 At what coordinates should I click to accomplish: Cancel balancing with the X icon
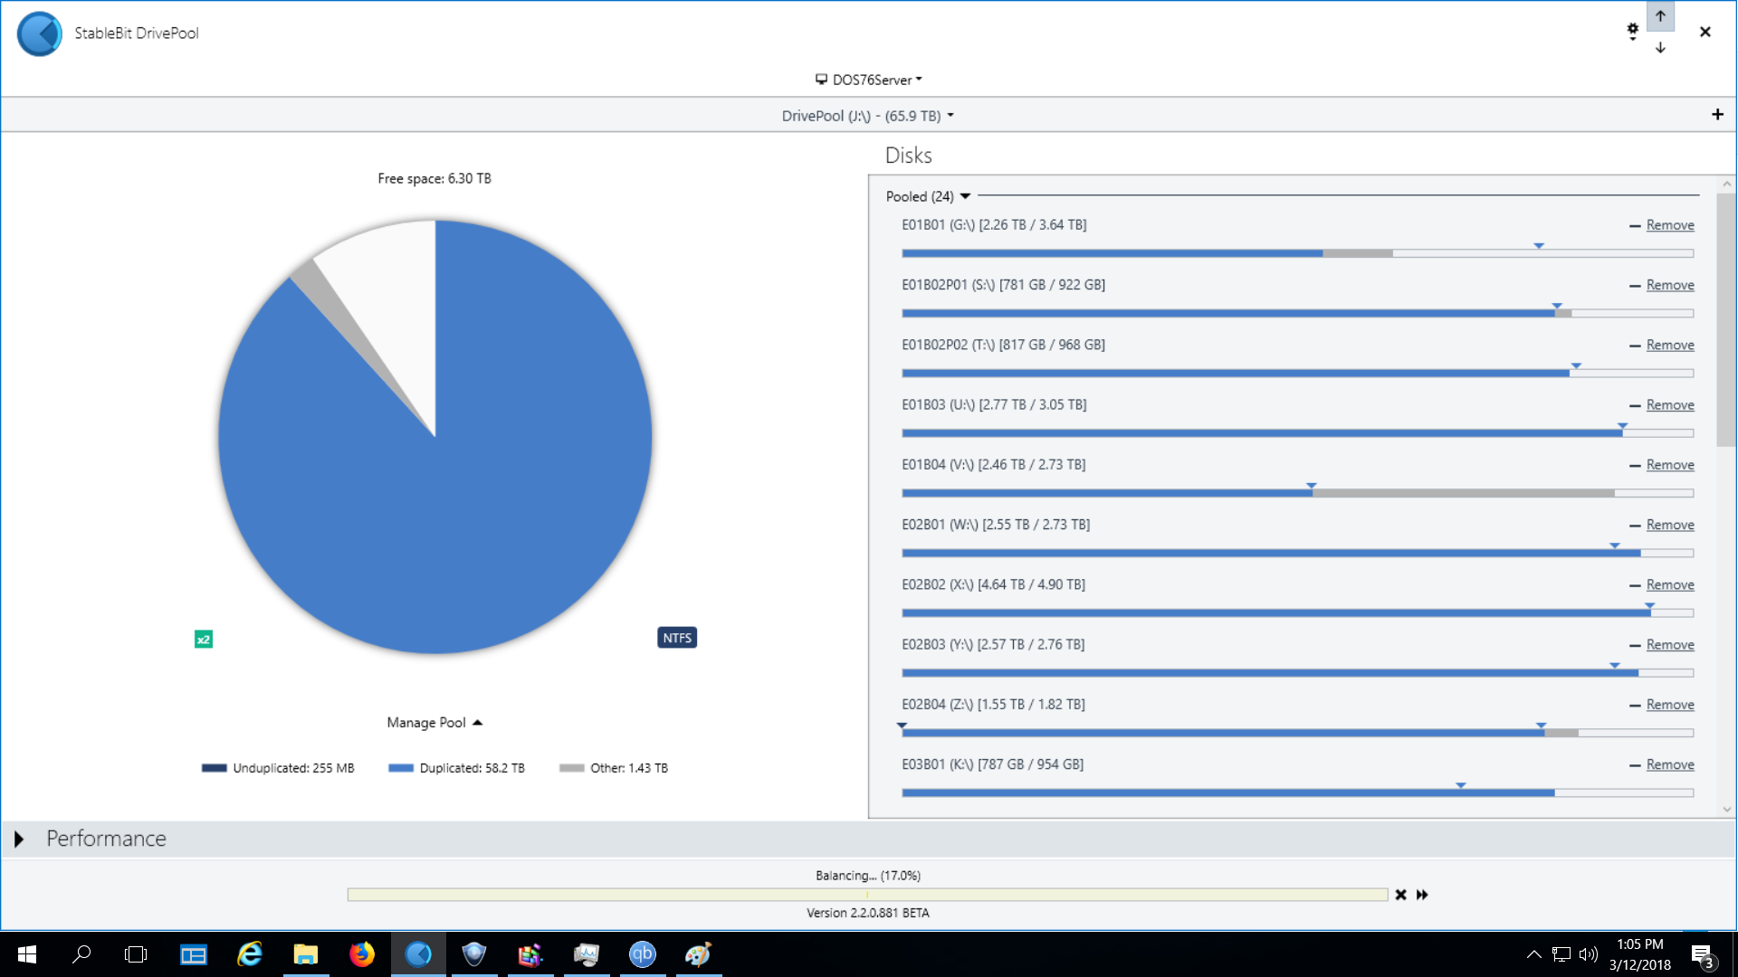[1400, 895]
